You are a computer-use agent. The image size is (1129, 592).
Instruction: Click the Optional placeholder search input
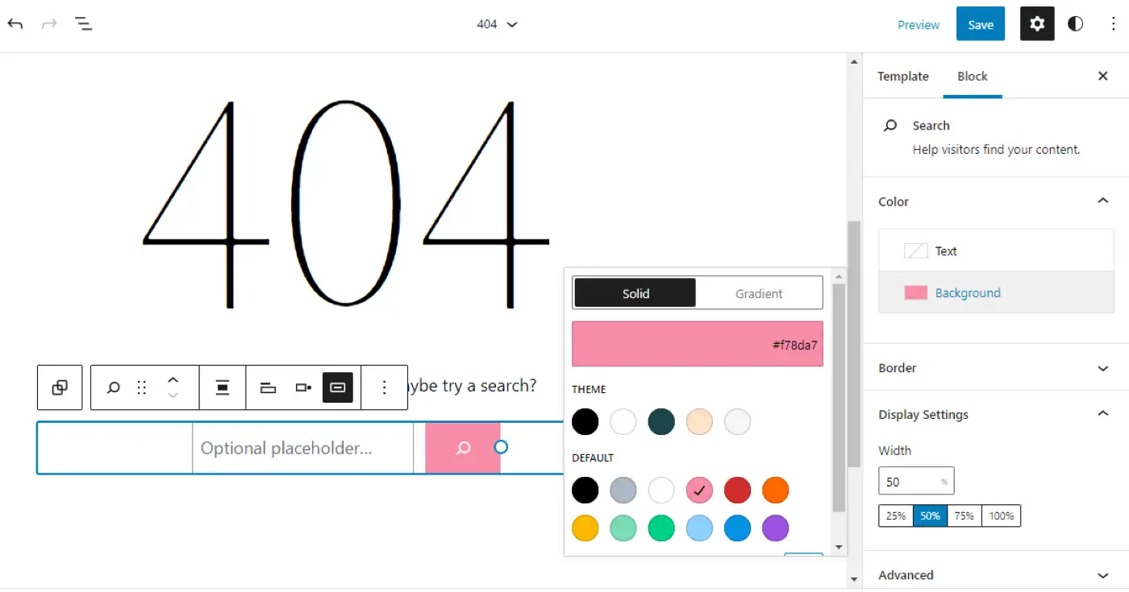pos(303,448)
